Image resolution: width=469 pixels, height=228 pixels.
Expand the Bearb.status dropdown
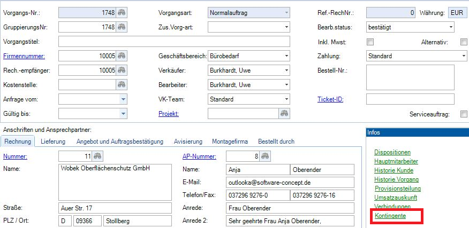450,27
